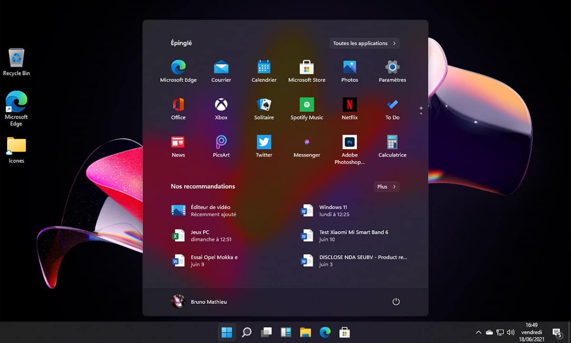Go to next pinned apps page dots
Viewport: 571px width, 343px height.
pos(421,113)
